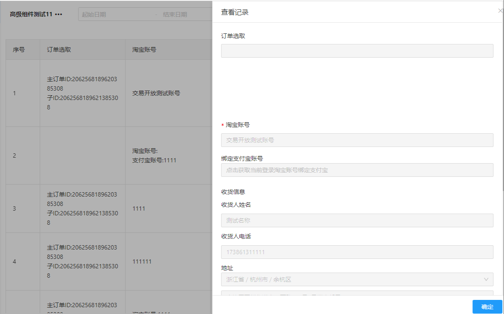Select the row 4 account cell 111111

click(x=142, y=261)
